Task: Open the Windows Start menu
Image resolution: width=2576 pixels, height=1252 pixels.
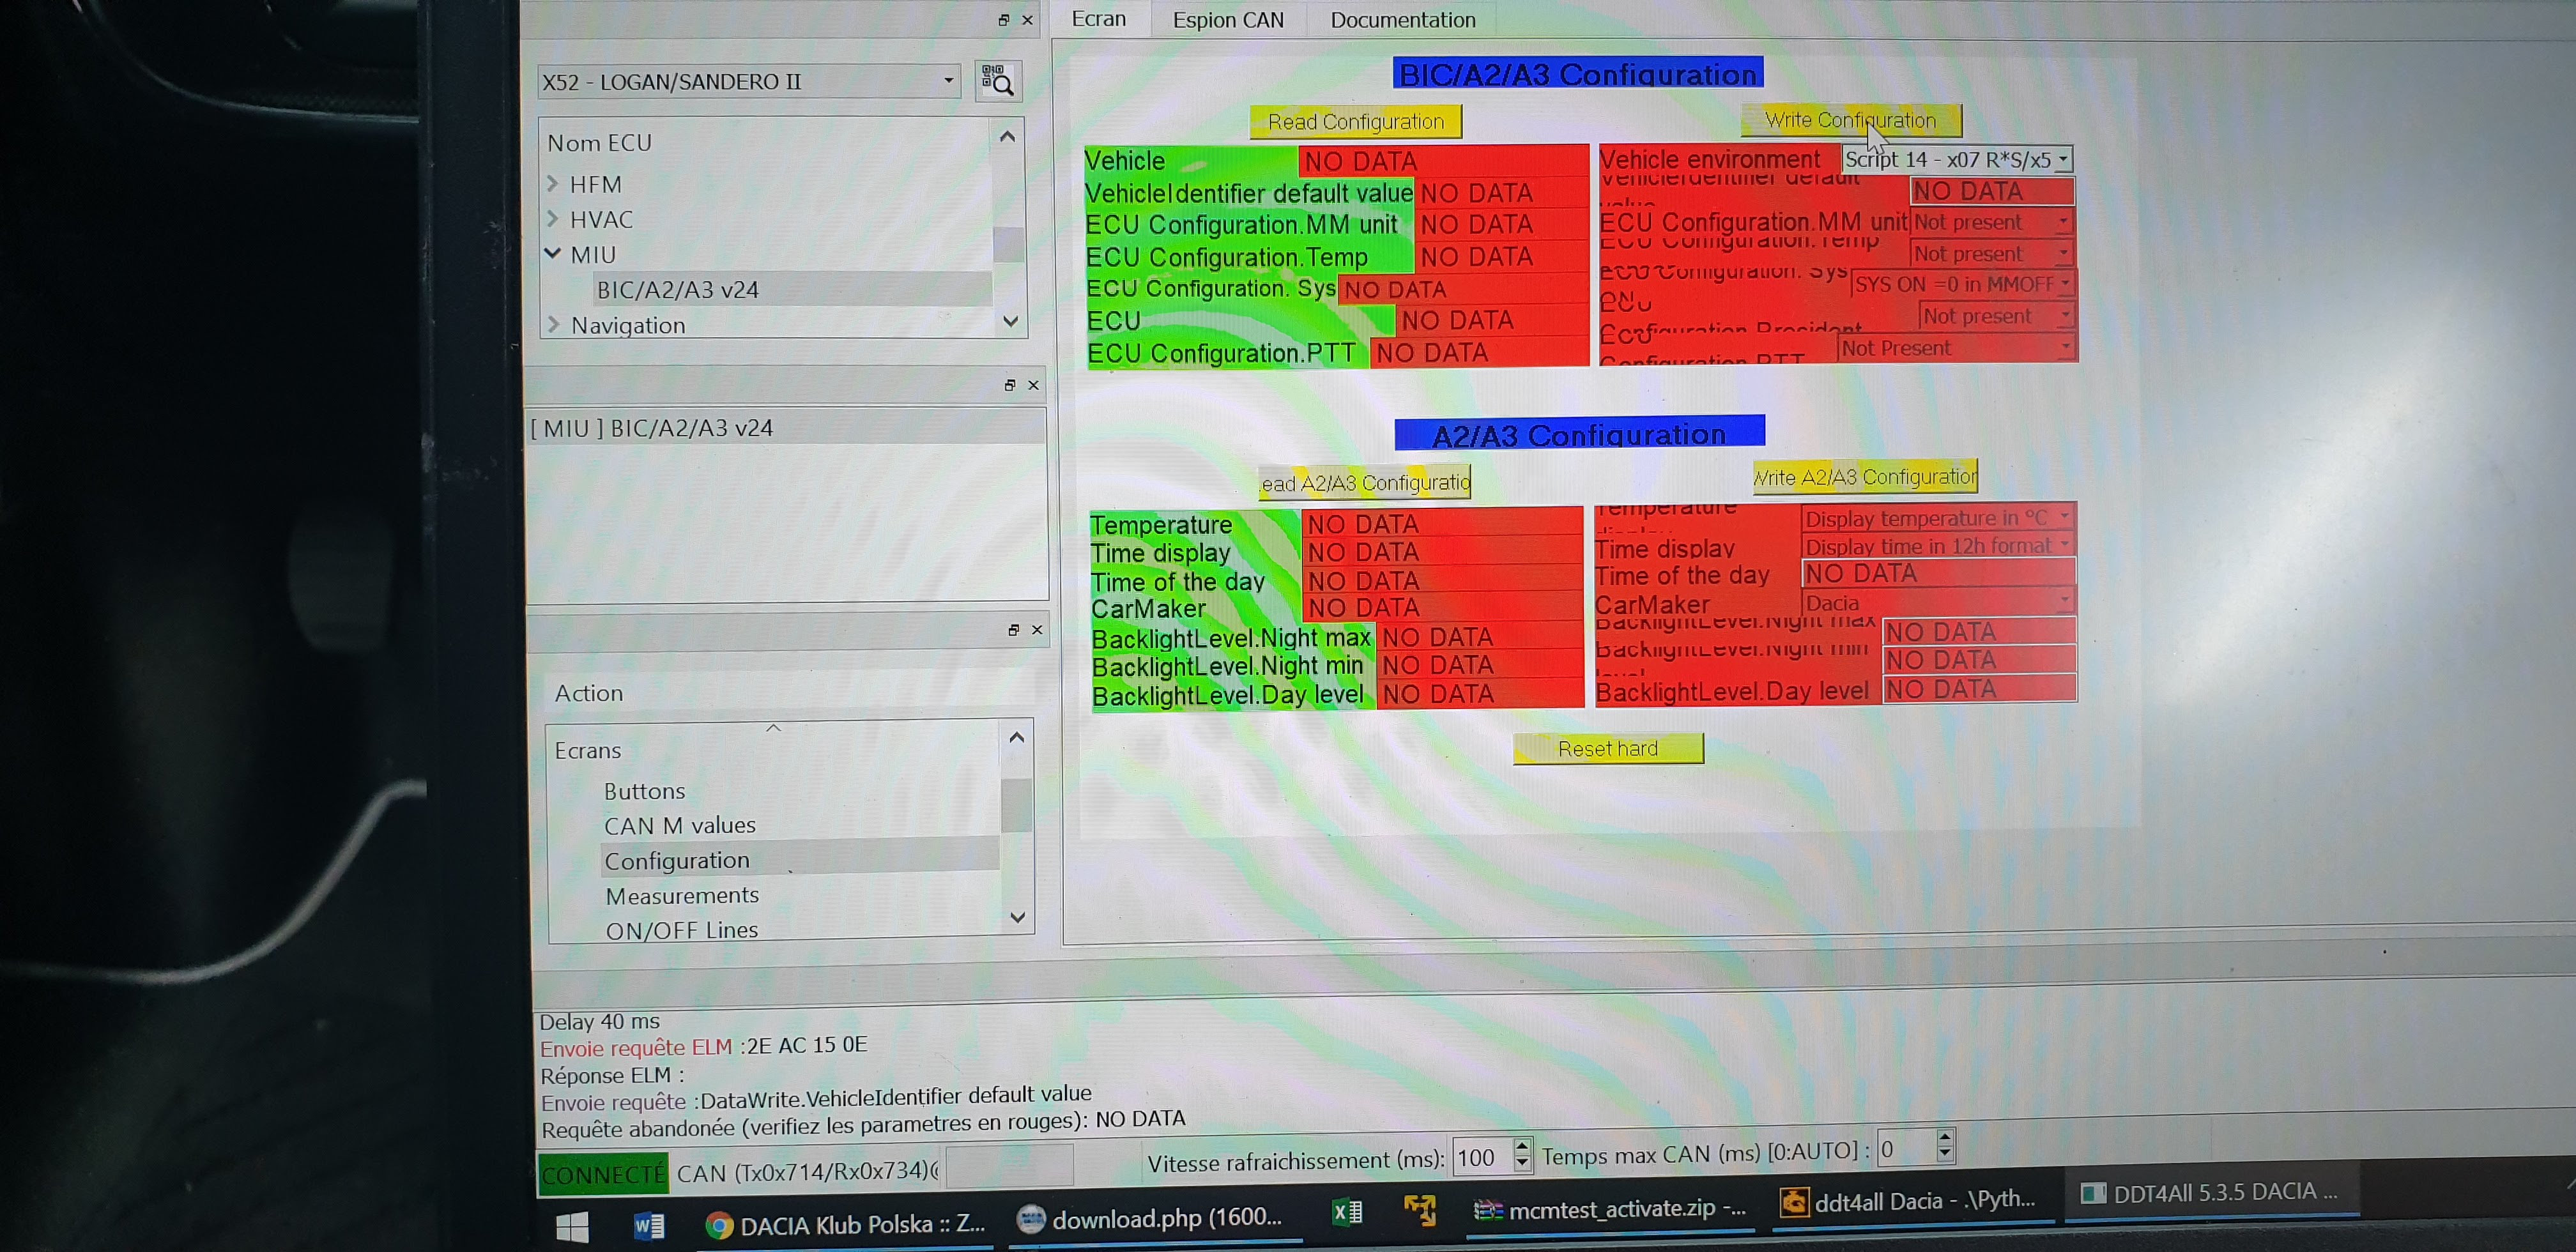Action: (x=572, y=1226)
